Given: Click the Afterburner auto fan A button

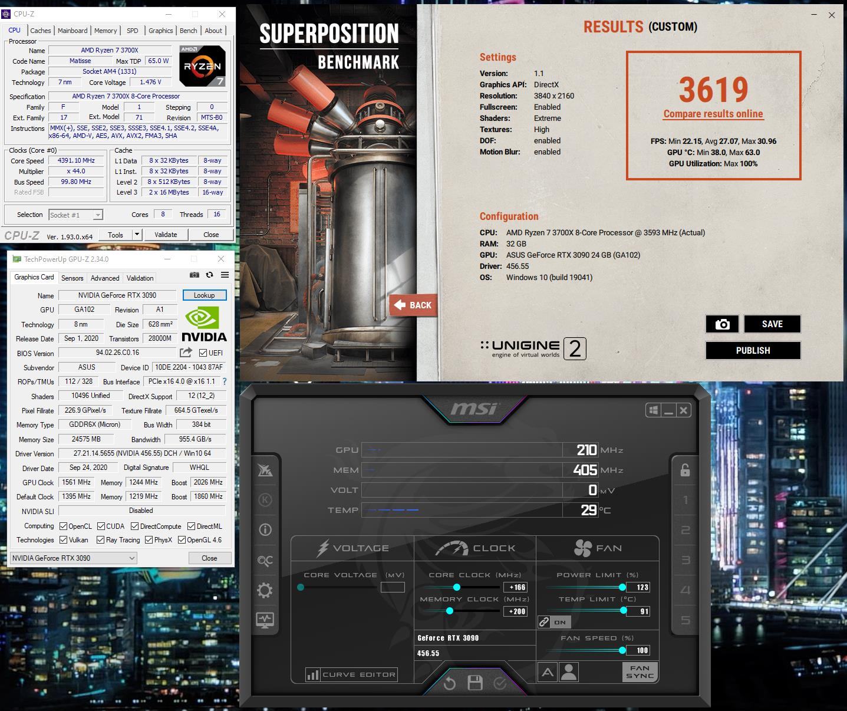Looking at the screenshot, I should [548, 672].
